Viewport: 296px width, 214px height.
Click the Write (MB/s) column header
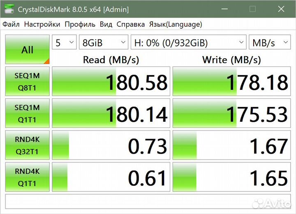(x=231, y=60)
